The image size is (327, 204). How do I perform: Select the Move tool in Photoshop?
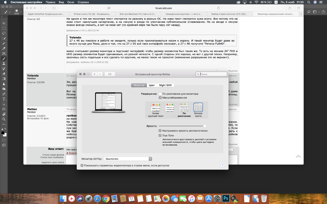pyautogui.click(x=4, y=23)
